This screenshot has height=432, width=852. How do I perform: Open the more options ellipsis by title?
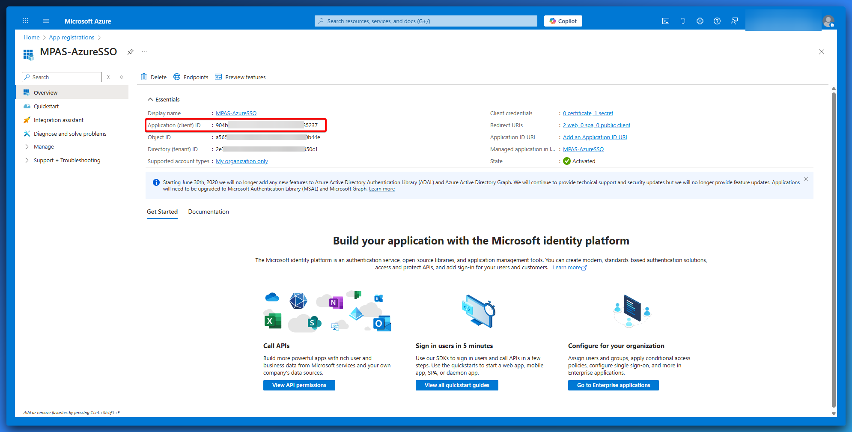(x=144, y=52)
